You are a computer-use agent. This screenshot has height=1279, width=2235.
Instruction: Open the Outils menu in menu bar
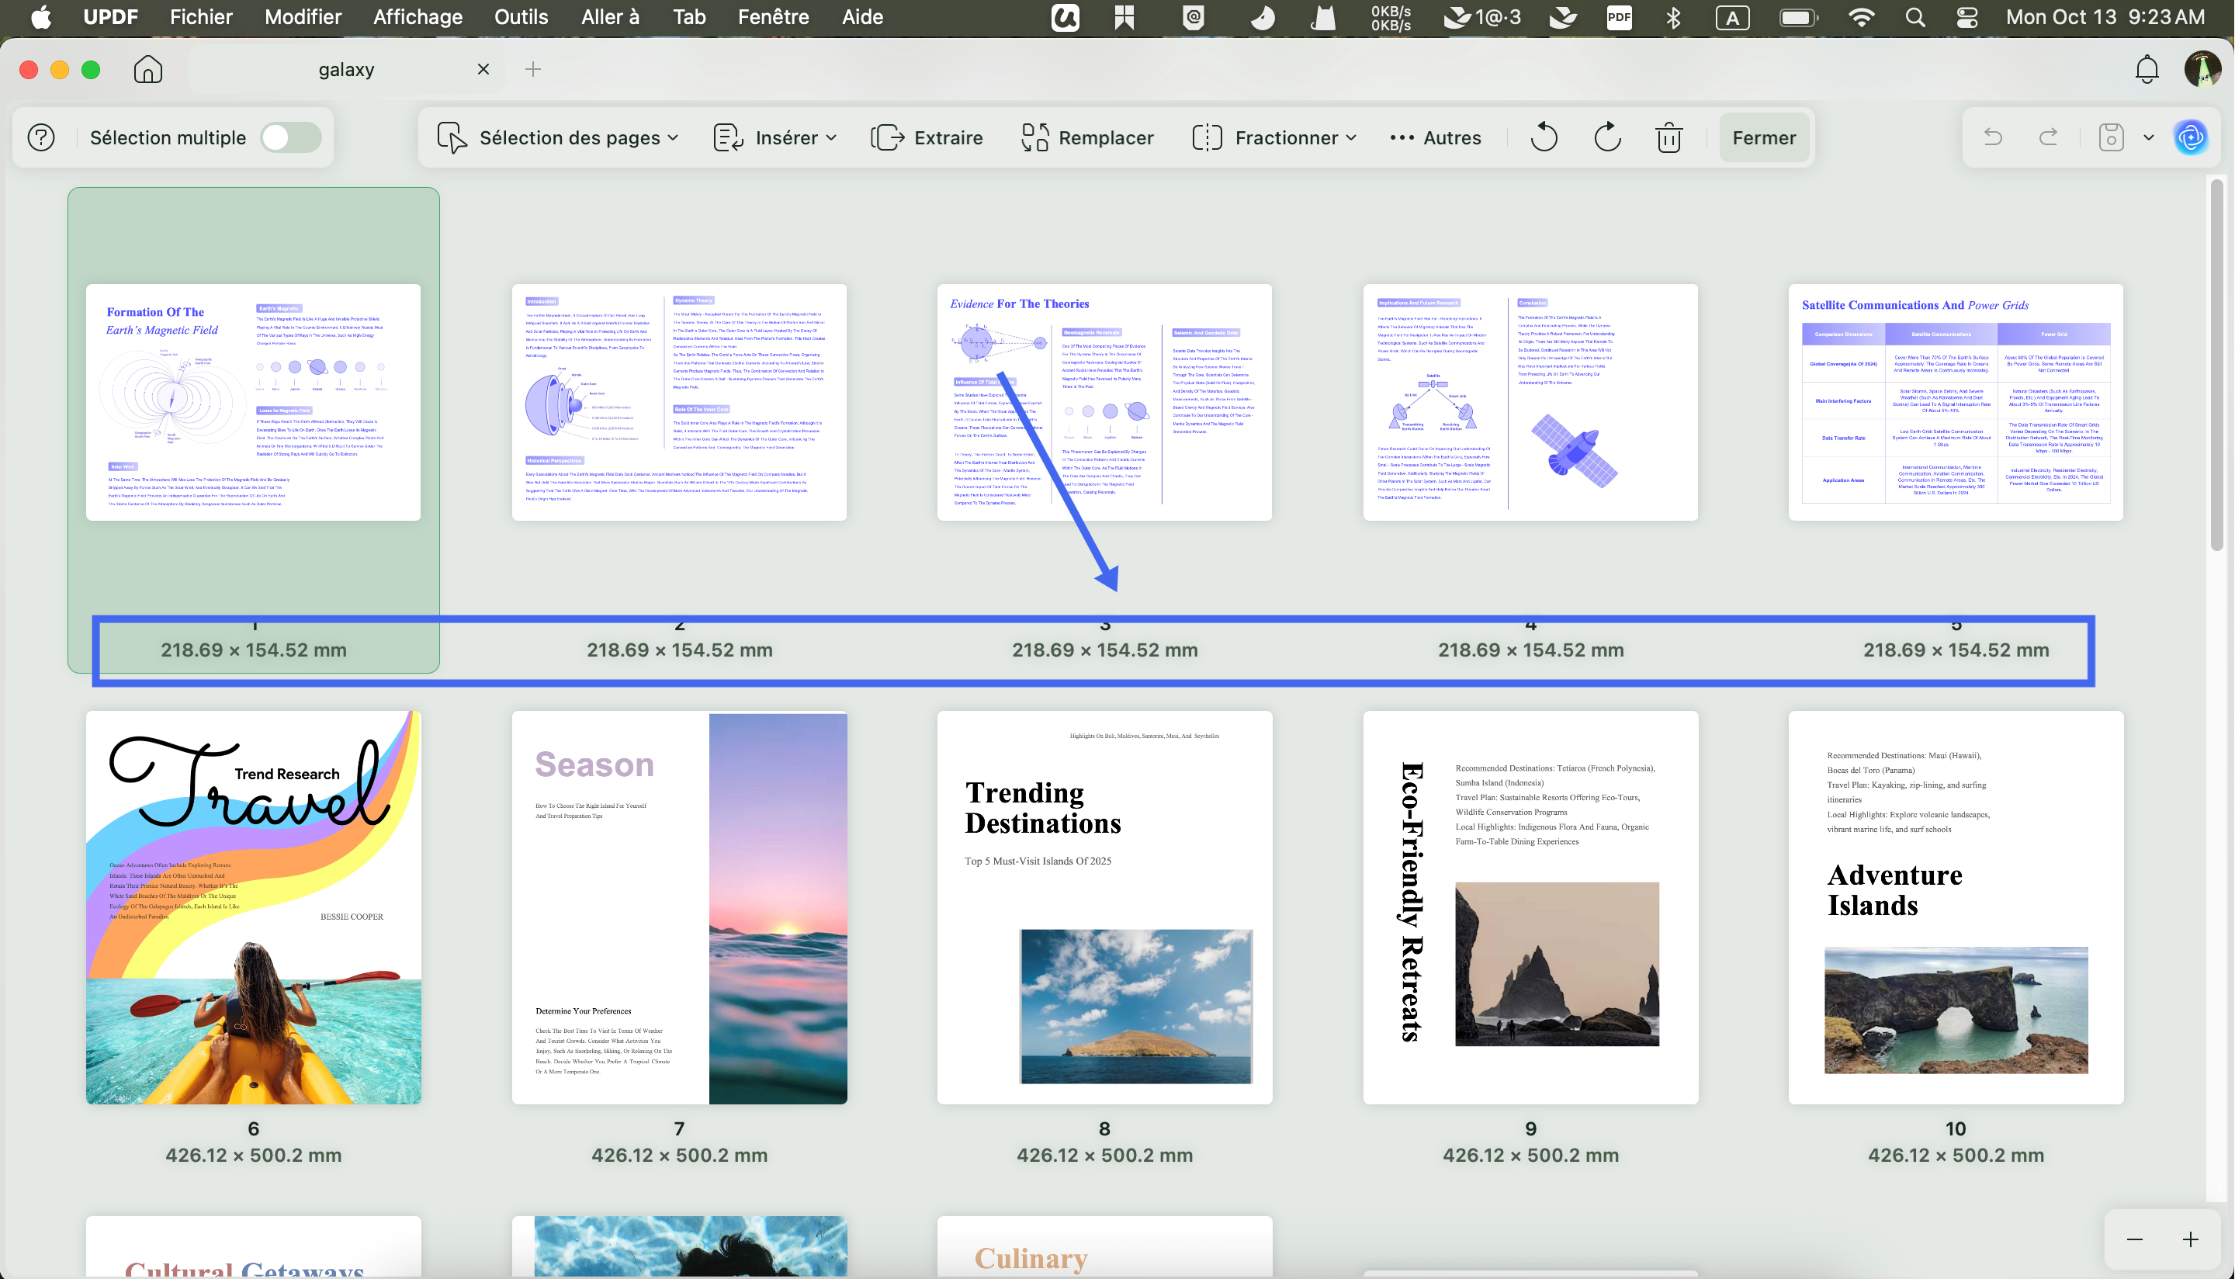pos(521,17)
